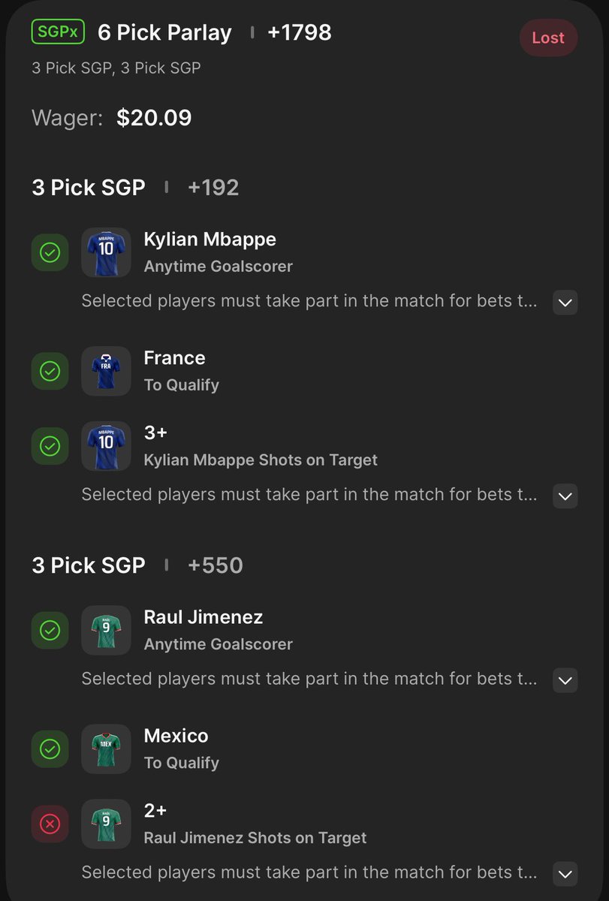Click the Wager $20.09 amount
This screenshot has width=609, height=901.
[x=154, y=118]
